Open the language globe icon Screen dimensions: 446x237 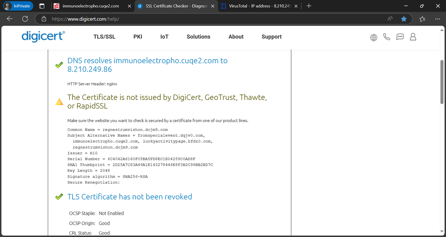[374, 37]
